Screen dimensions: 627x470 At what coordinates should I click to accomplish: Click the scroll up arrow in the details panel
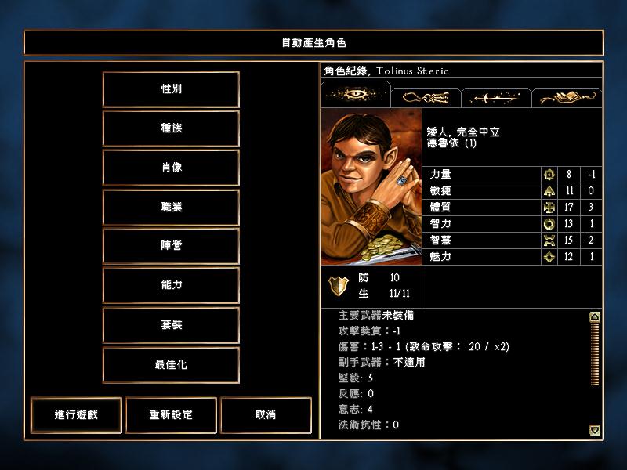(x=595, y=317)
